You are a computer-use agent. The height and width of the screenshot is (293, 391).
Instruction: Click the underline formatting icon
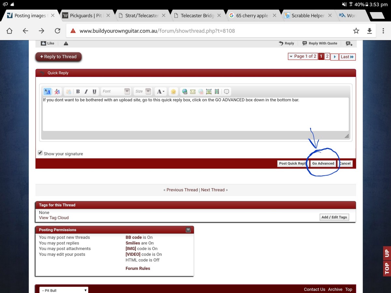pyautogui.click(x=94, y=91)
